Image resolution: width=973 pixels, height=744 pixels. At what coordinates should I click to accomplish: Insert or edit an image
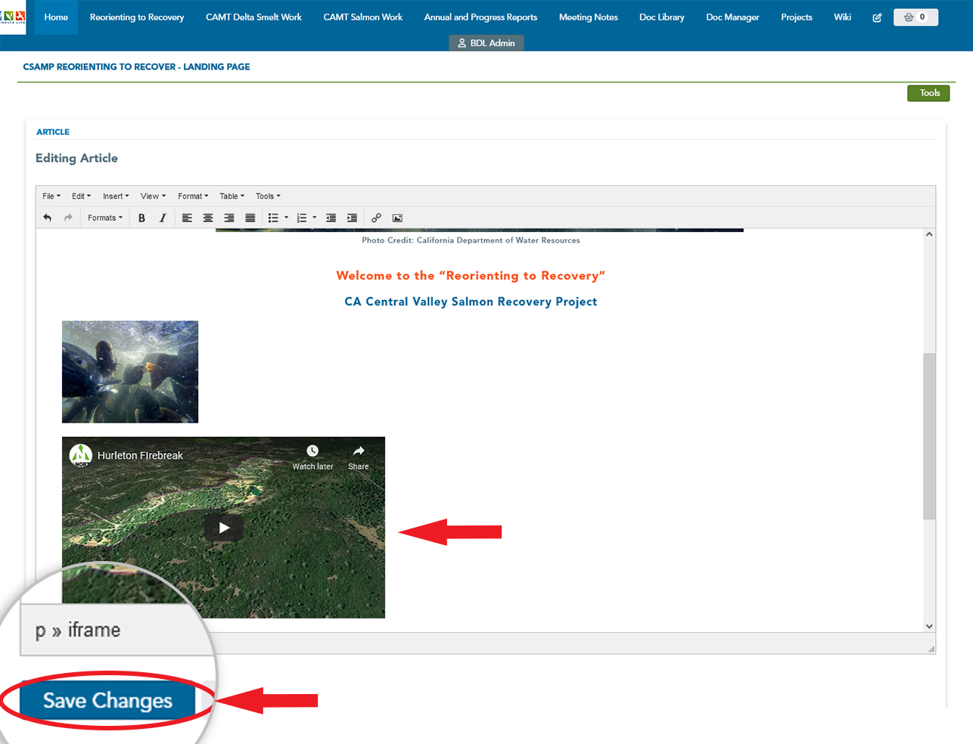[397, 218]
